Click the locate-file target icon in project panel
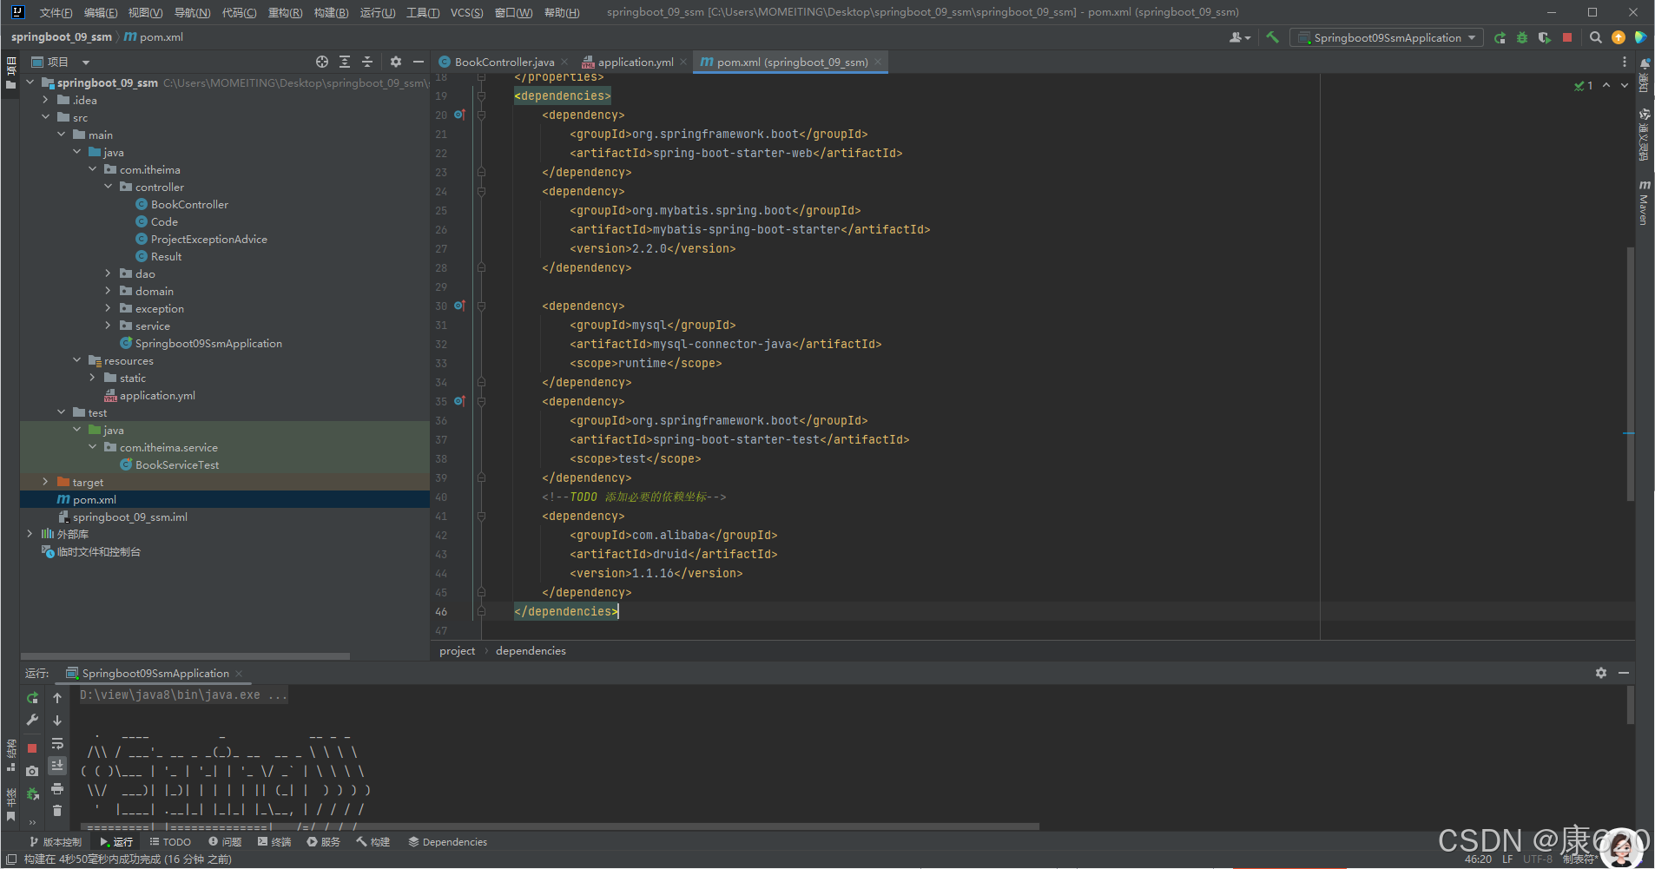1655x869 pixels. 322,62
